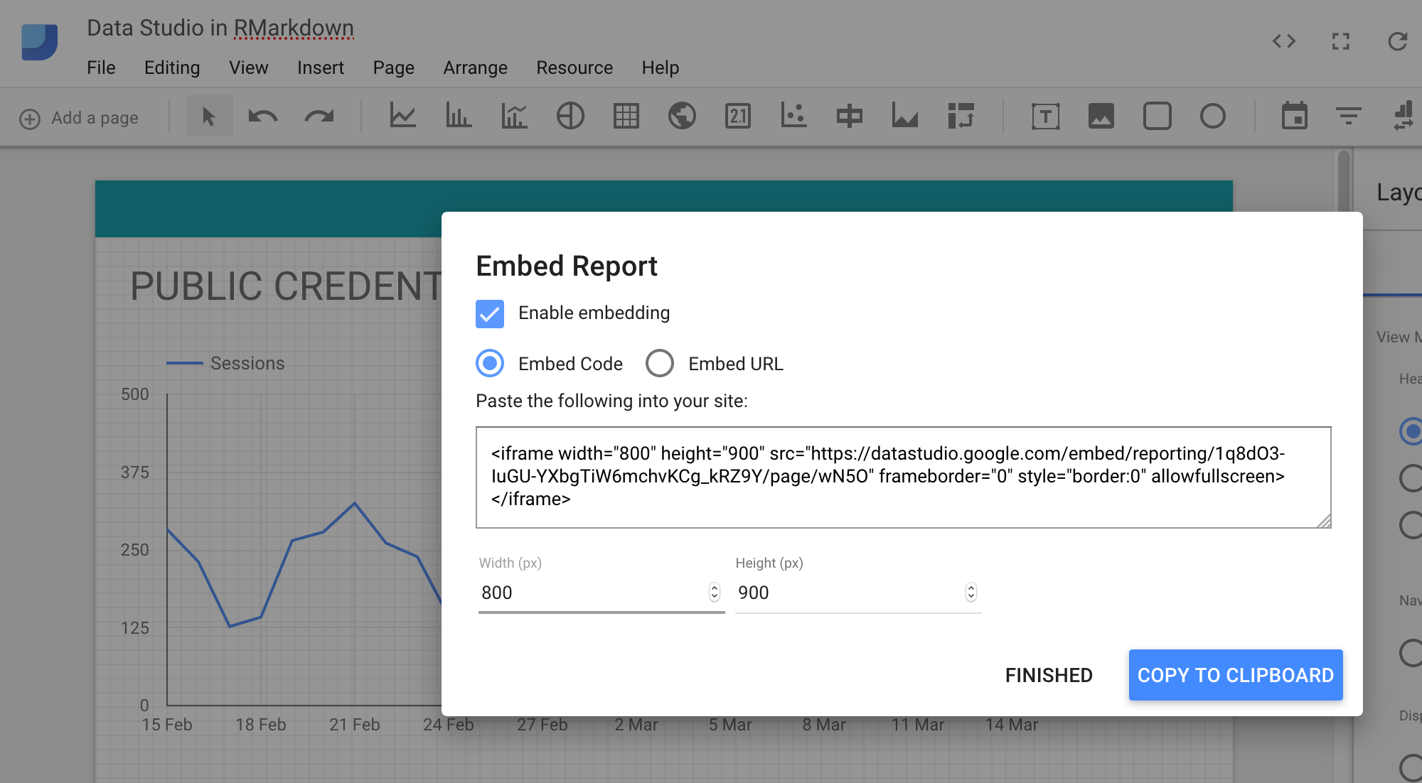
Task: Select the Embed Code radio button
Action: click(x=490, y=364)
